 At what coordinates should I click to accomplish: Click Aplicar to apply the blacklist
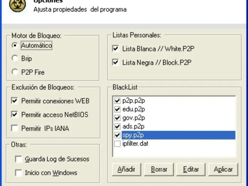coord(223,169)
